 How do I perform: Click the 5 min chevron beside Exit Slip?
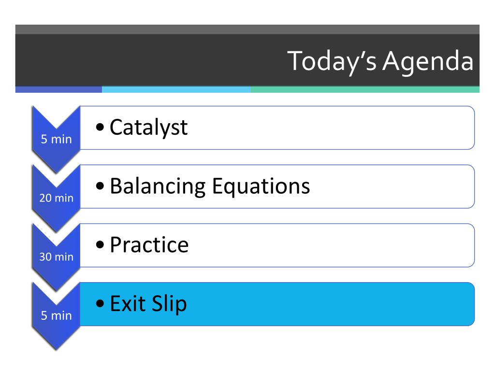point(56,315)
